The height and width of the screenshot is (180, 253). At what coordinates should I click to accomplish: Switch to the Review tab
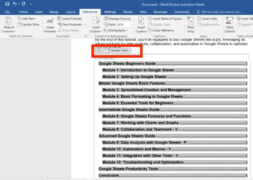[x=128, y=12]
